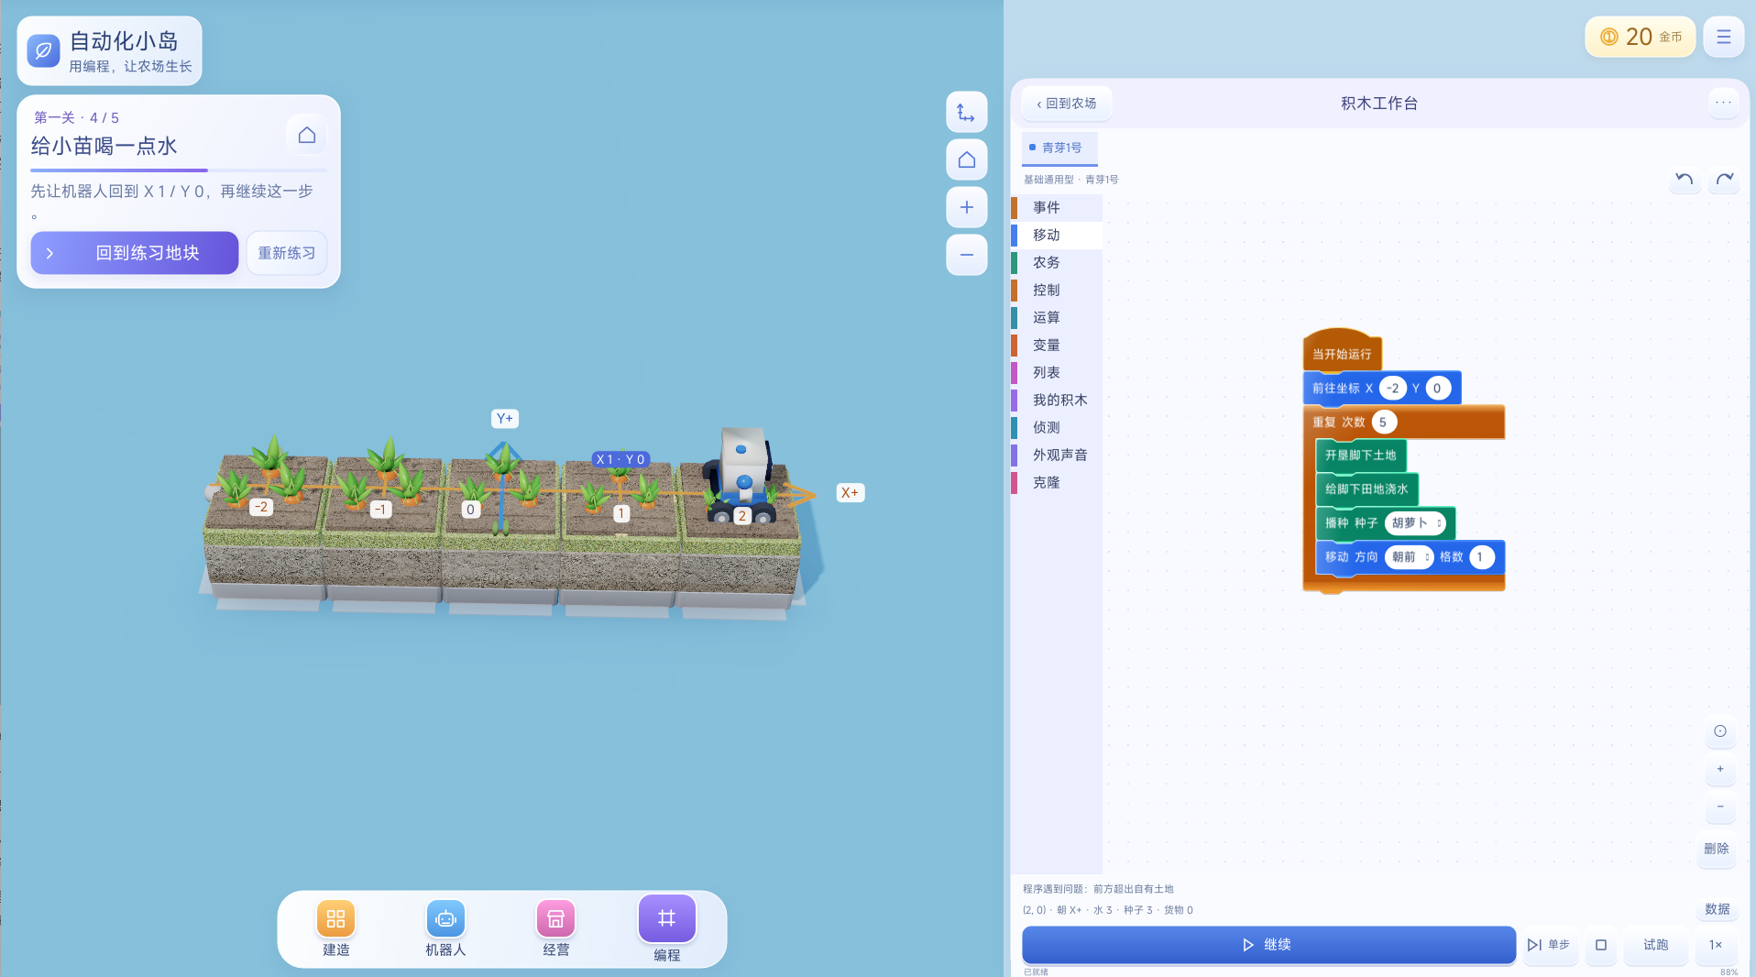1756x977 pixels.
Task: Click the 20 金币 coin counter
Action: pos(1641,37)
